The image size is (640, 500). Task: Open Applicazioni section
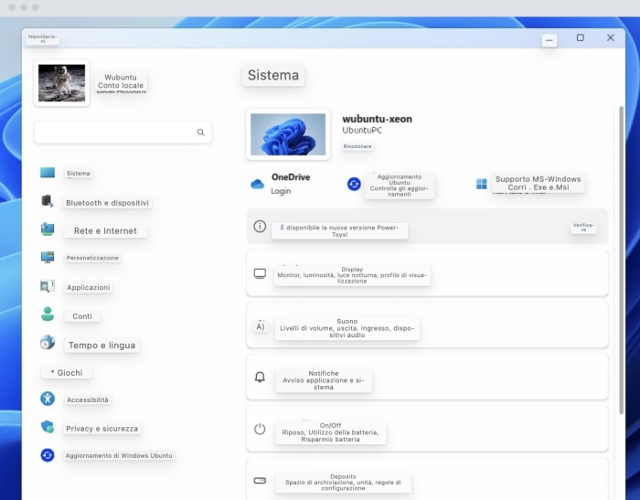point(89,287)
